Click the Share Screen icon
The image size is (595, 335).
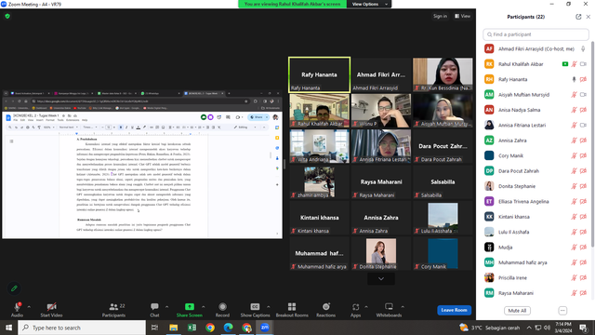point(190,306)
